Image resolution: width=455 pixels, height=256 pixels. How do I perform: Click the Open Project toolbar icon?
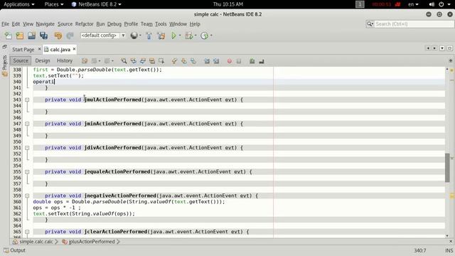(x=31, y=36)
